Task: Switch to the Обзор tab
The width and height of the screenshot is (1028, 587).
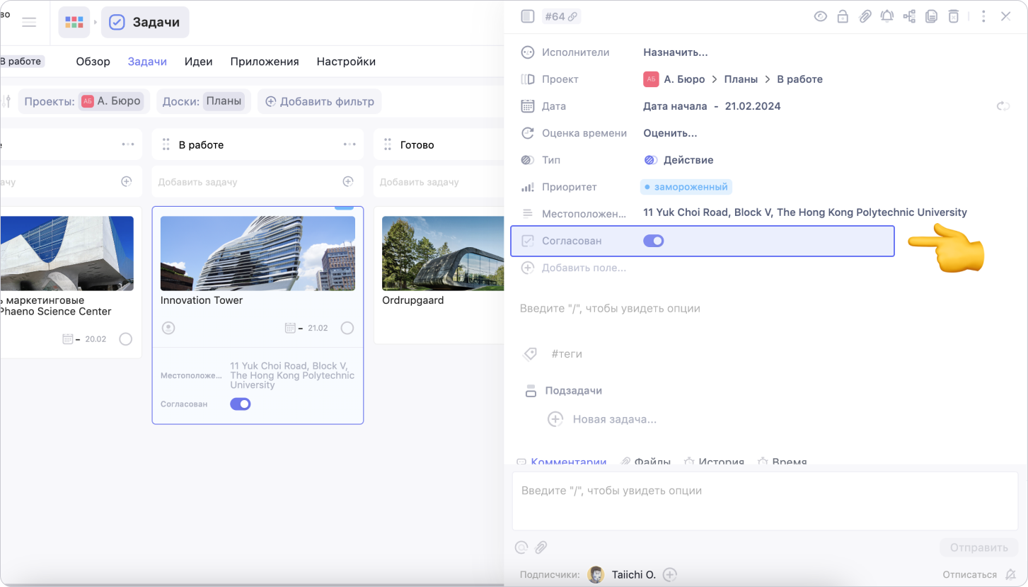Action: (x=93, y=62)
